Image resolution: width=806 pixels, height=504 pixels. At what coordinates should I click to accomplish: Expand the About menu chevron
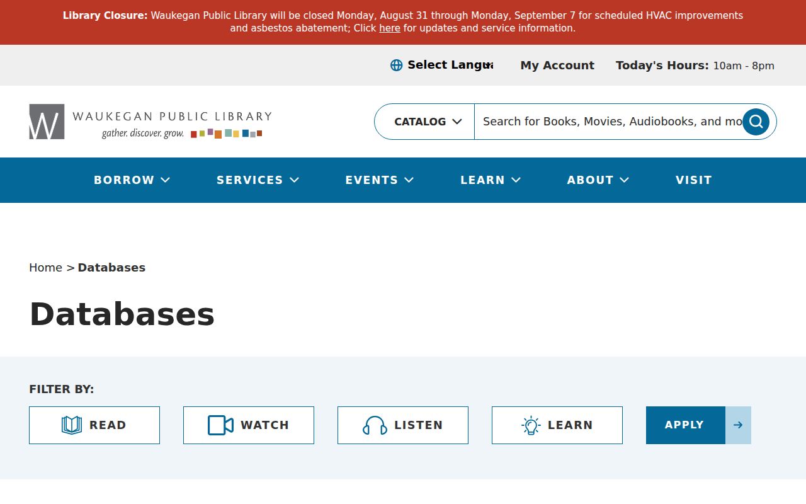pyautogui.click(x=625, y=180)
